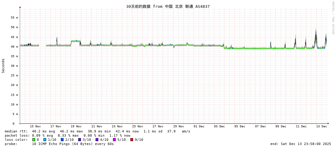This screenshot has height=148, width=336.
Task: Click the magenta 5/10 loss swatch
Action: click(114, 140)
